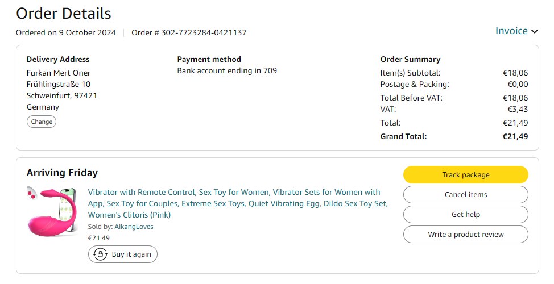Image resolution: width=554 pixels, height=284 pixels.
Task: Click the Ordered on 9 October 2024 date
Action: click(65, 32)
